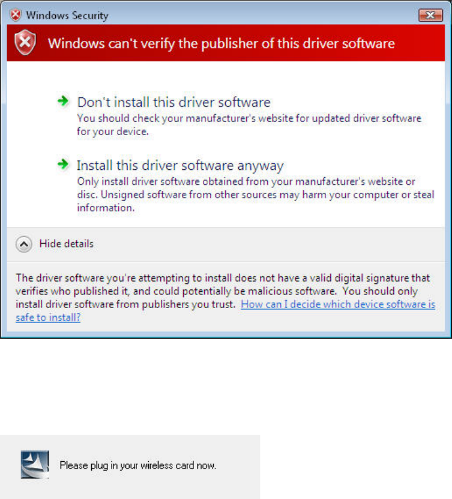This screenshot has height=499, width=452.
Task: Choose "Don't install this driver software" heading
Action: coord(173,102)
